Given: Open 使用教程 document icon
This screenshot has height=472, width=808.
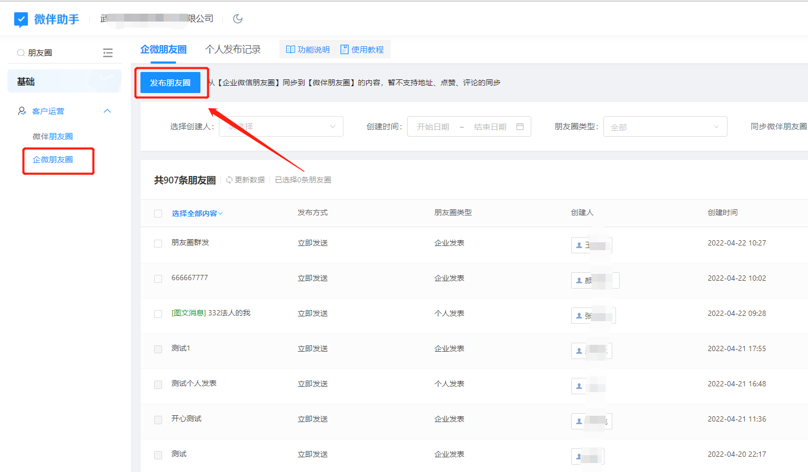Looking at the screenshot, I should click(345, 49).
